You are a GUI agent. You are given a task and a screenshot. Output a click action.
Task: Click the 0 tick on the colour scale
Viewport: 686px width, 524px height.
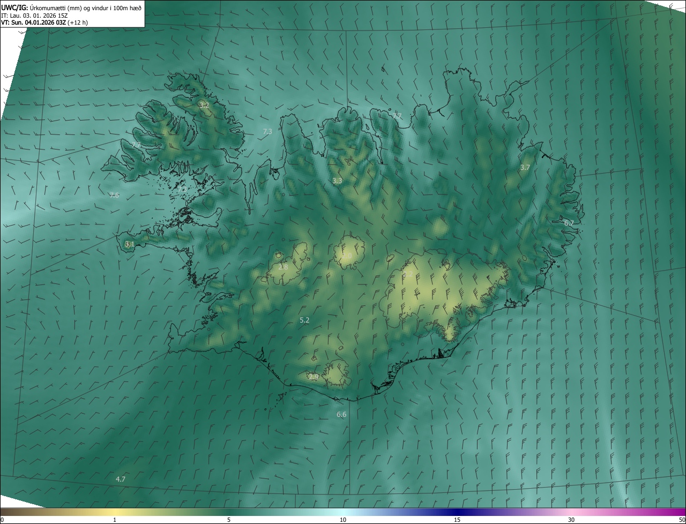point(2,520)
